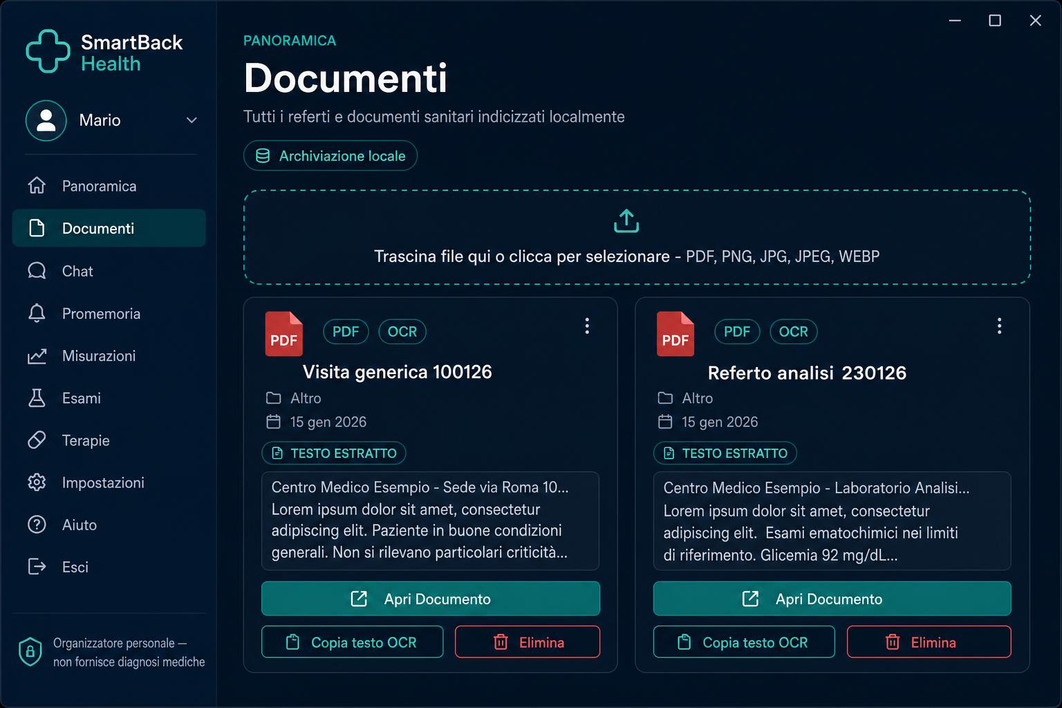Click the folder icon on the Visita generica card
The height and width of the screenshot is (708, 1062).
274,398
